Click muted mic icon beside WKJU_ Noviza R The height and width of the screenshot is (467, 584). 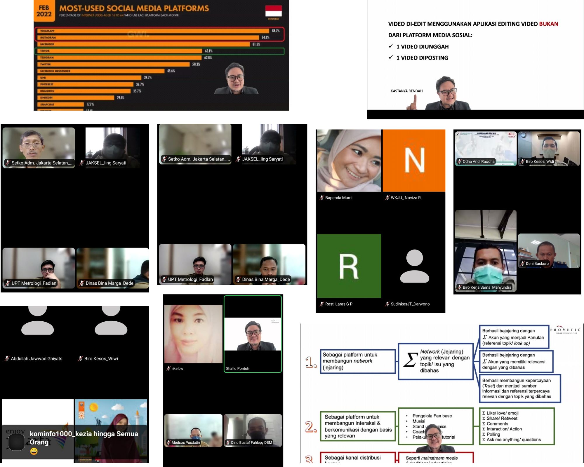(387, 198)
